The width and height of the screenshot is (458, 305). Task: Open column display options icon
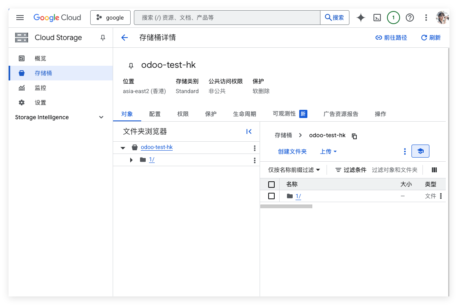coord(434,170)
